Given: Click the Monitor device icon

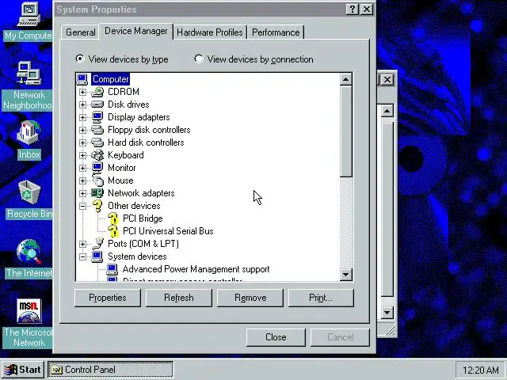Looking at the screenshot, I should (97, 168).
